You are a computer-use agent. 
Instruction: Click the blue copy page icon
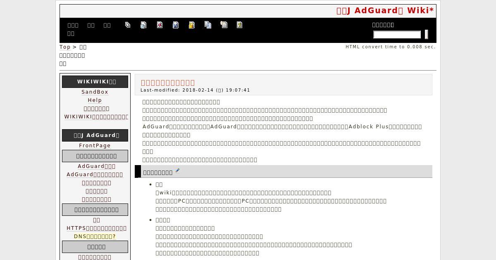coord(208,25)
